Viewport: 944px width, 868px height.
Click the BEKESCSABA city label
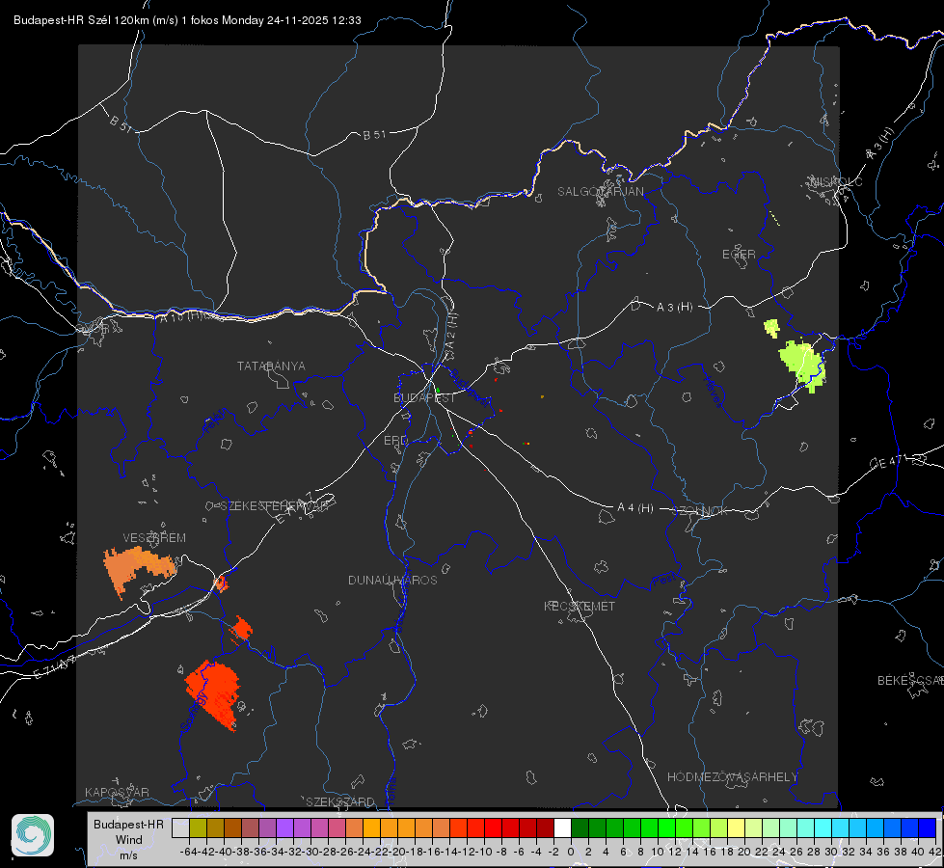point(910,681)
